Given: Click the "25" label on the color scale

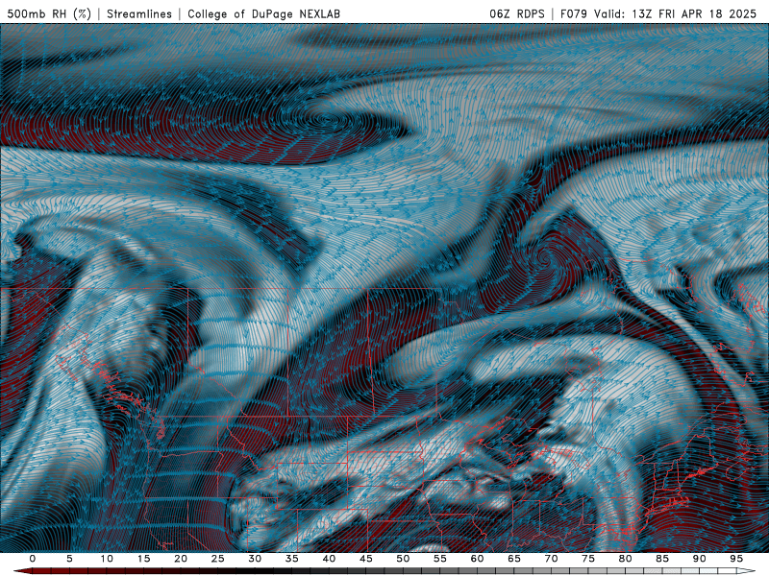Looking at the screenshot, I should tap(218, 559).
